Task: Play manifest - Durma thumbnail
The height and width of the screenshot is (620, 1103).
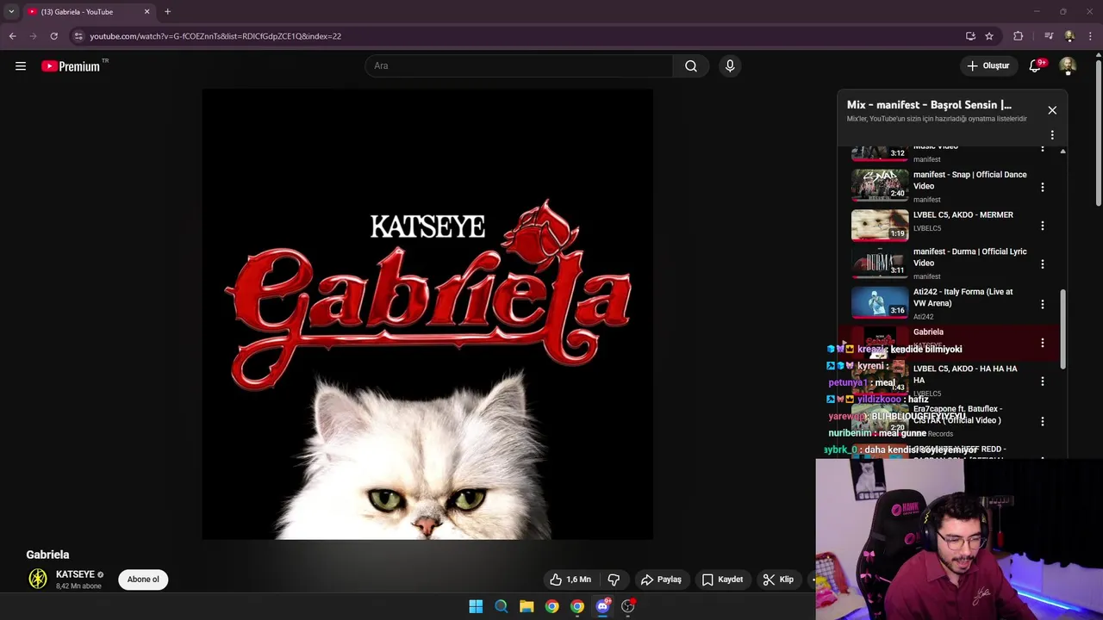Action: click(880, 263)
